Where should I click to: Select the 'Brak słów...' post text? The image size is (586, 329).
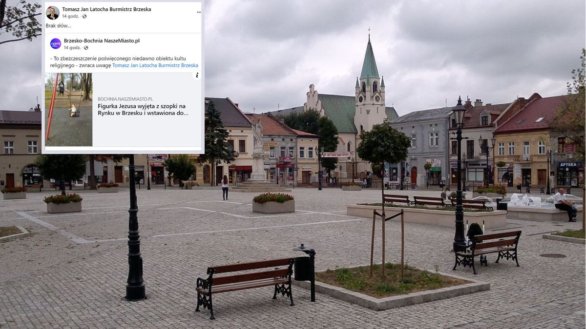(x=58, y=26)
